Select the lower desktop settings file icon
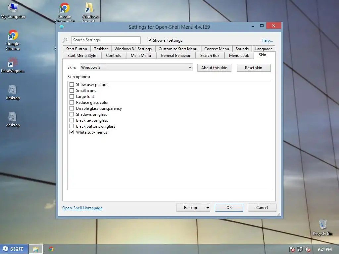This screenshot has height=254, width=339. coord(13,119)
